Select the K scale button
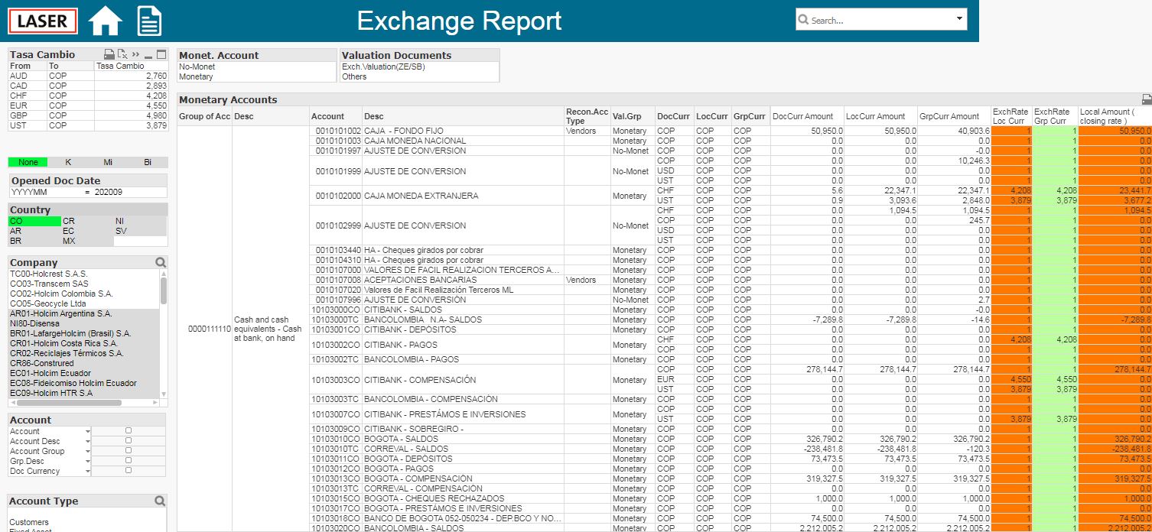 click(x=68, y=162)
